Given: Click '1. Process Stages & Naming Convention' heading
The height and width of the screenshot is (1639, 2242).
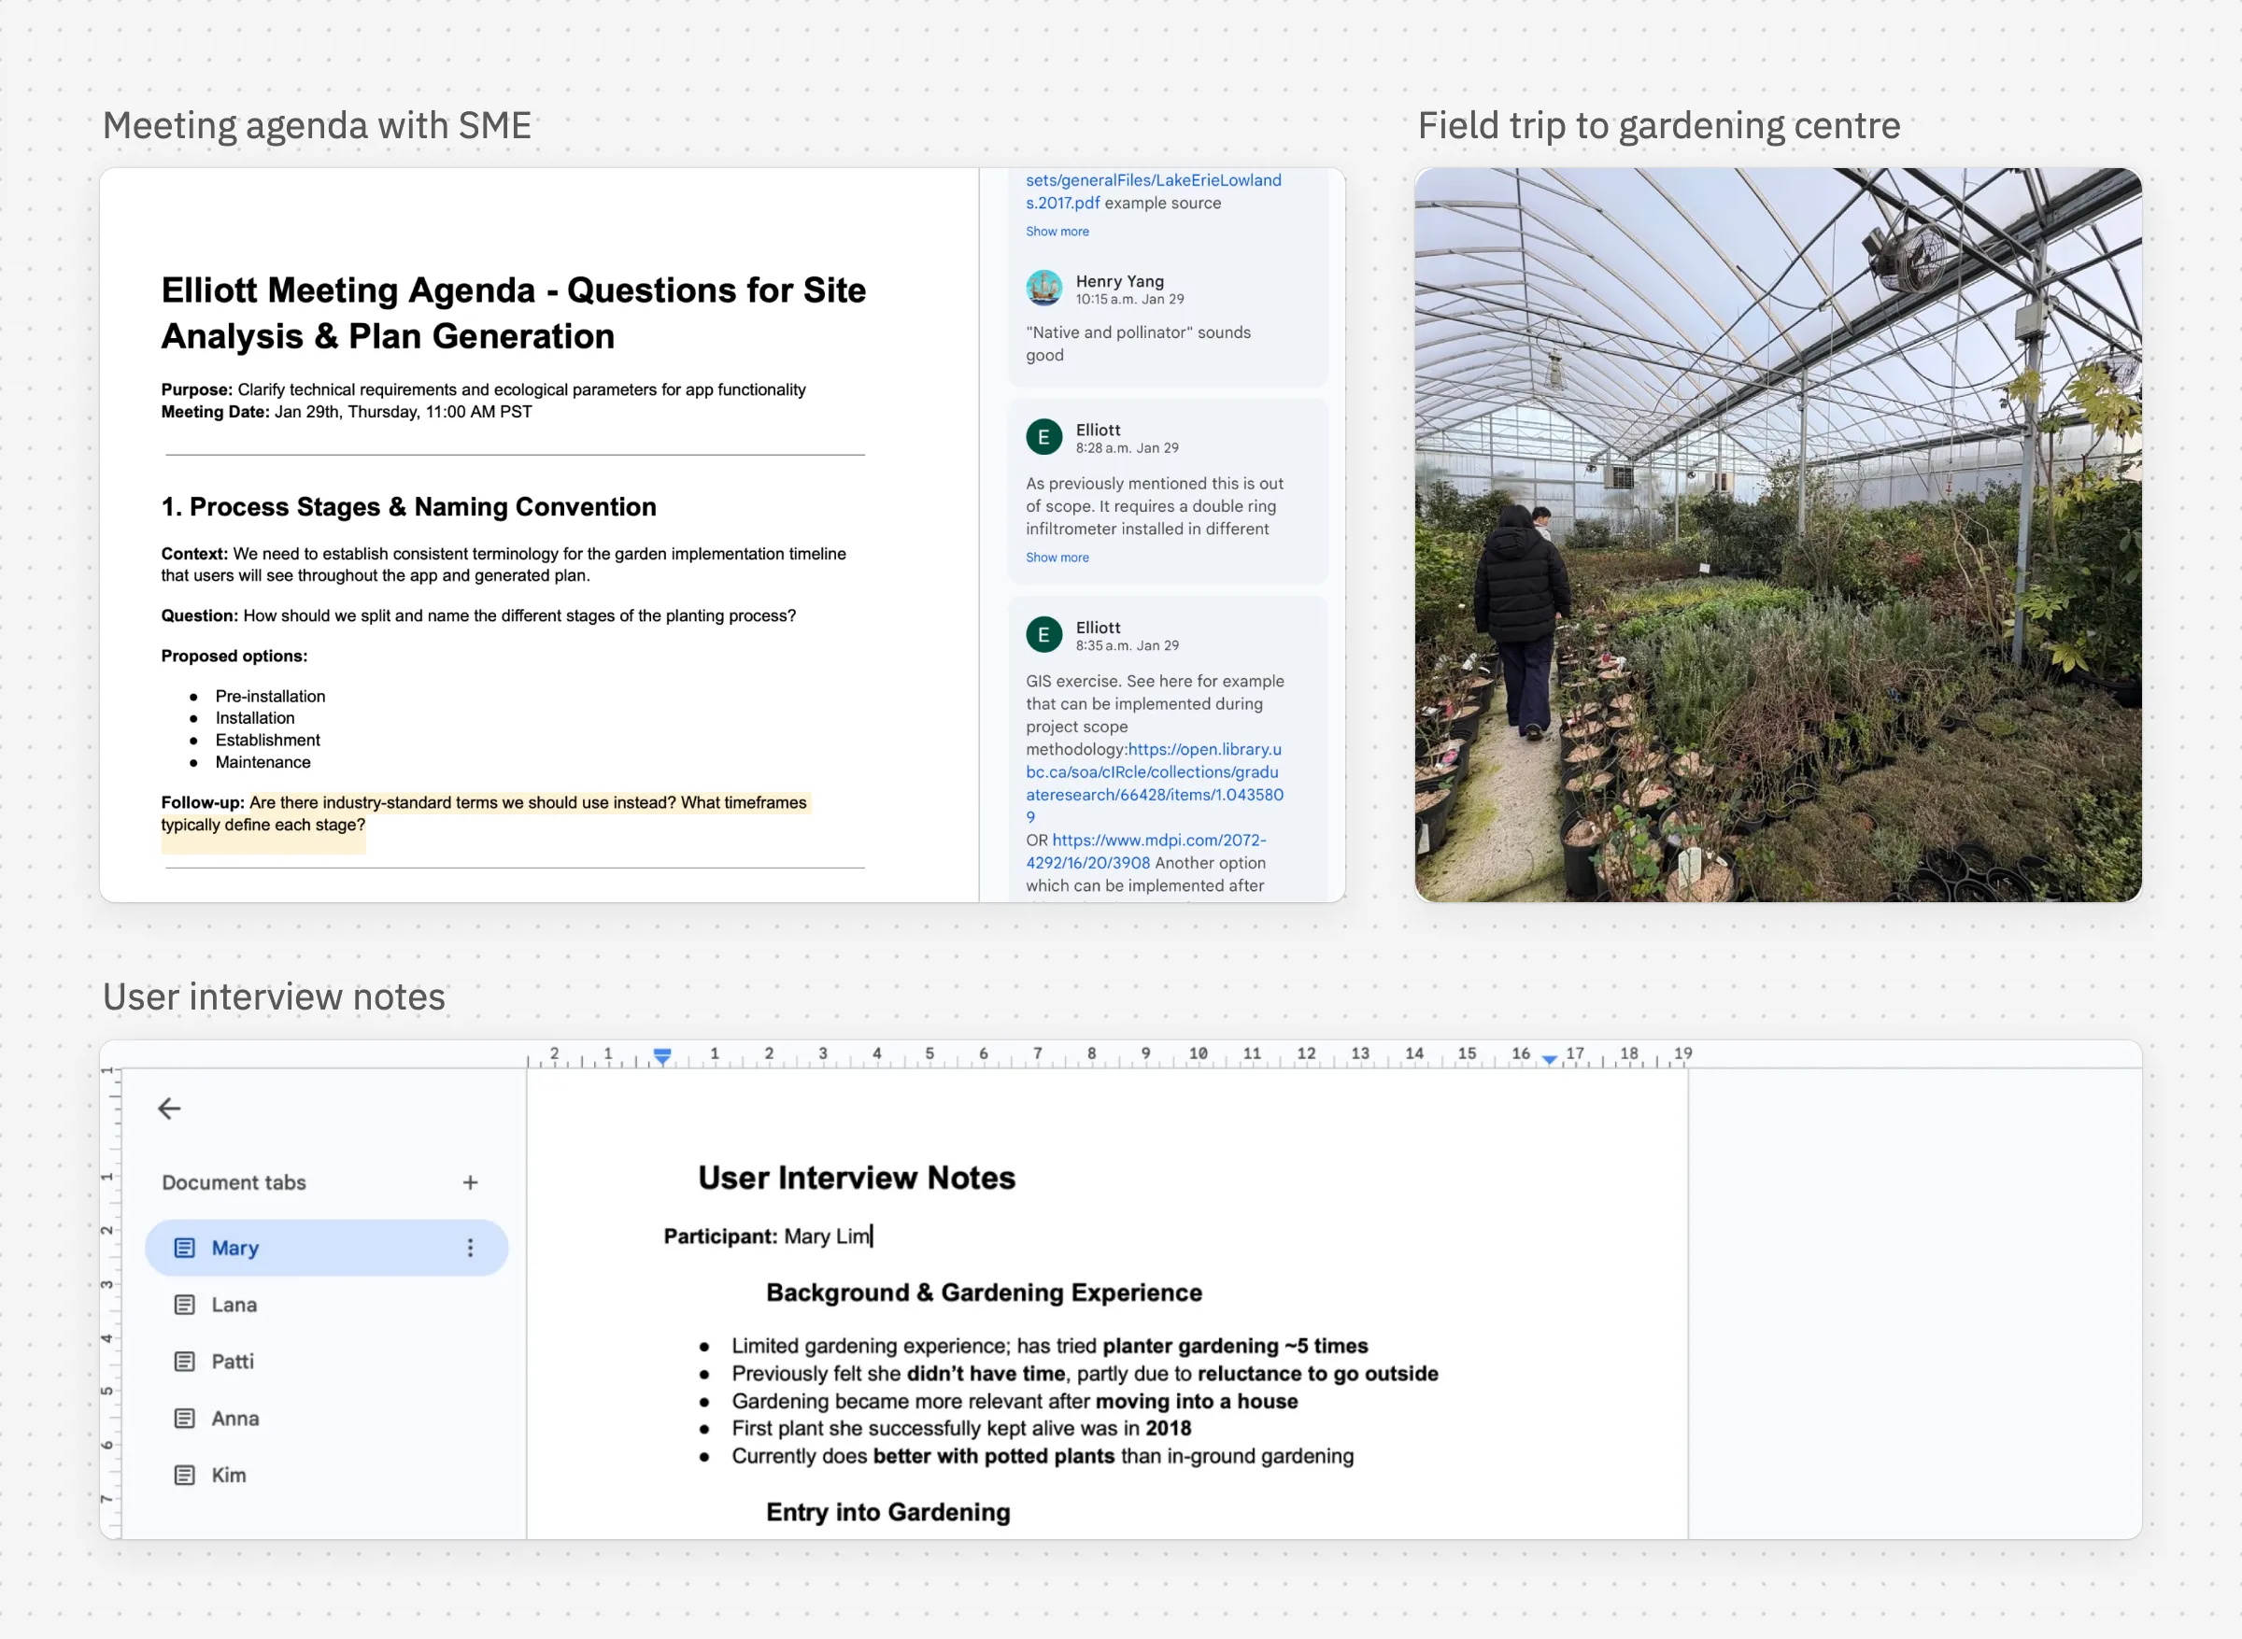Looking at the screenshot, I should tap(409, 507).
